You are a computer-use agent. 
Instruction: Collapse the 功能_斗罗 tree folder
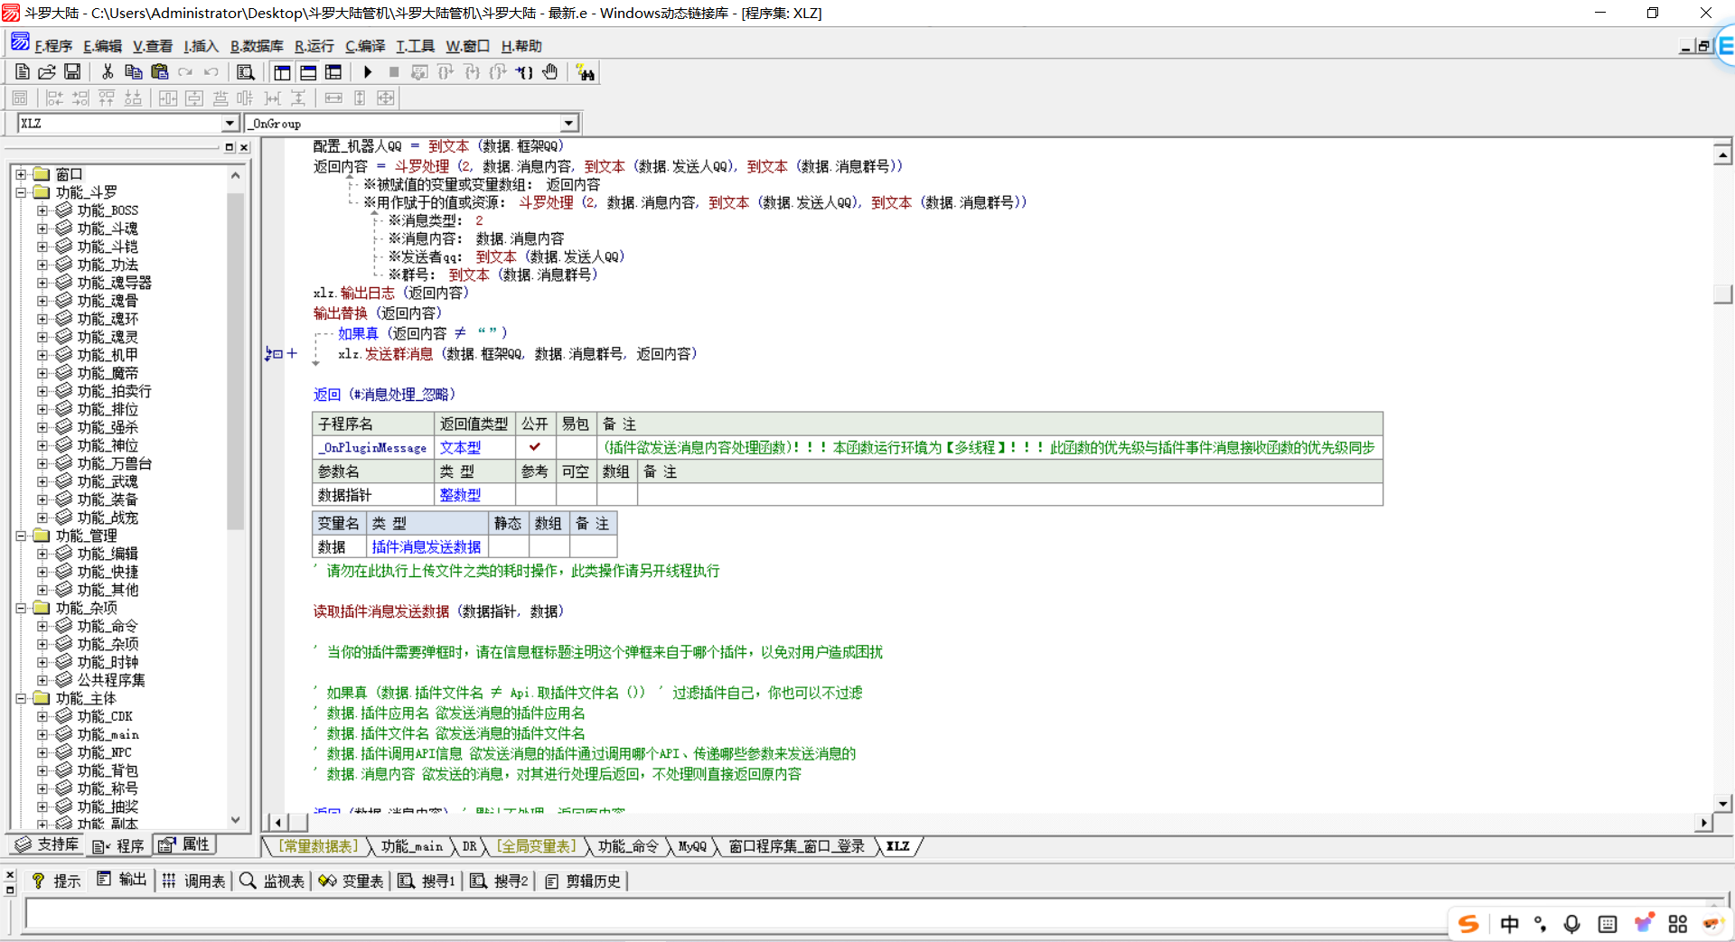pos(21,192)
